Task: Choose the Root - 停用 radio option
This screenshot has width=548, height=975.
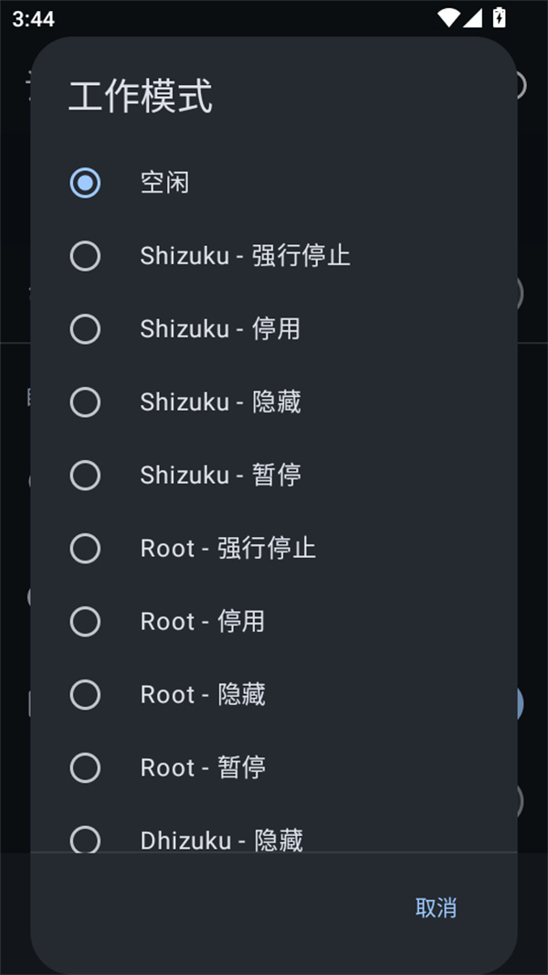Action: pyautogui.click(x=203, y=622)
